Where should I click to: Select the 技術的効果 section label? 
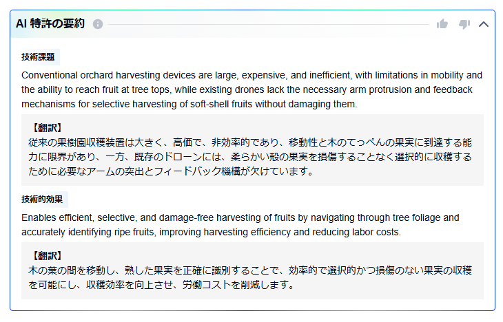click(42, 200)
